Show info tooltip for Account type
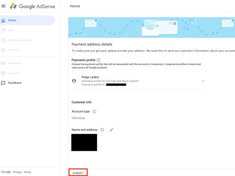Viewport: 235px width, 176px height. click(x=94, y=111)
